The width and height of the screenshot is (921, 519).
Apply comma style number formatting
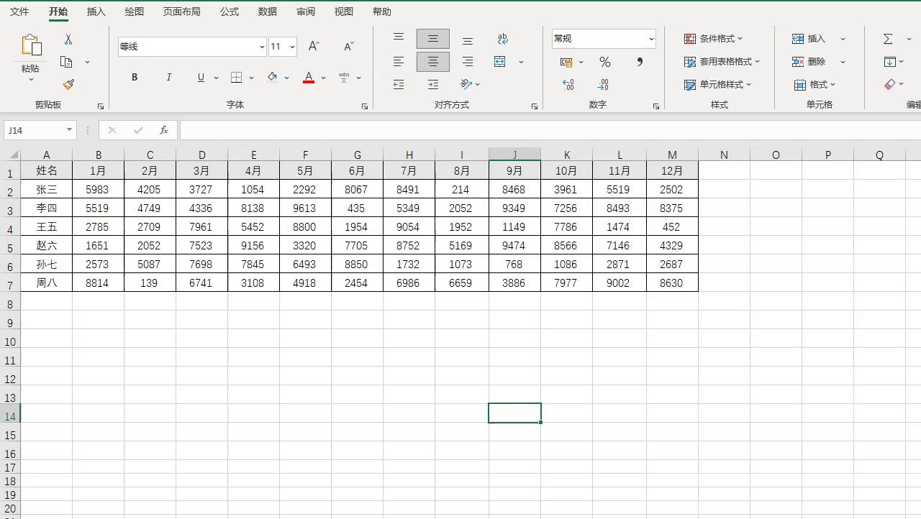click(639, 62)
